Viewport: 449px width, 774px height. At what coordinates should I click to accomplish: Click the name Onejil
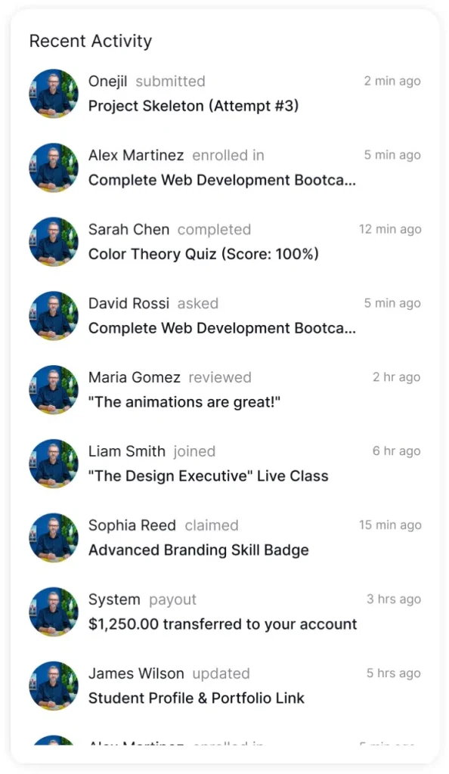pyautogui.click(x=107, y=82)
